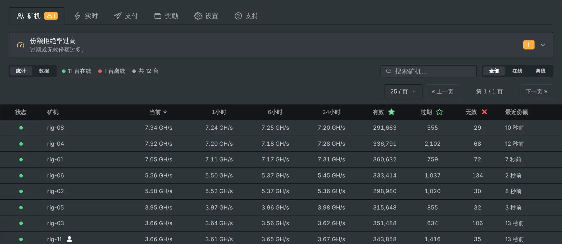Viewport: 562px width, 244px height.
Task: Click the 共 12 台 total indicator
Action: pyautogui.click(x=145, y=71)
